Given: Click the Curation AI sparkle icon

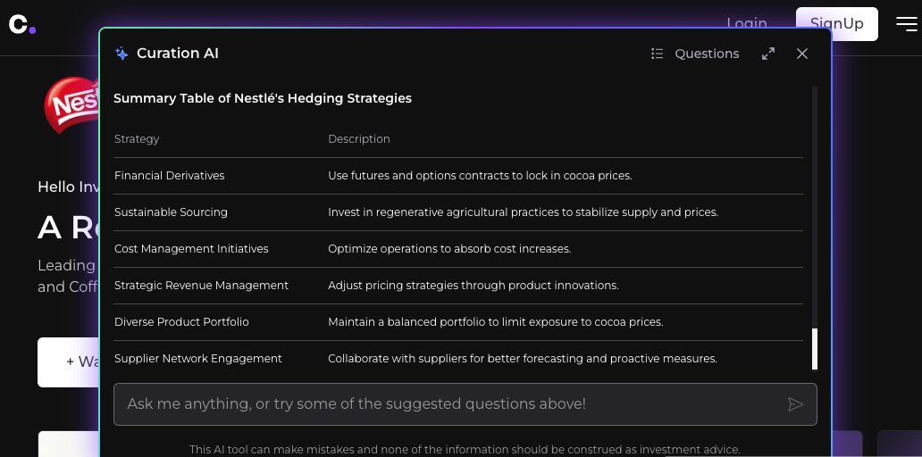Looking at the screenshot, I should pyautogui.click(x=122, y=54).
